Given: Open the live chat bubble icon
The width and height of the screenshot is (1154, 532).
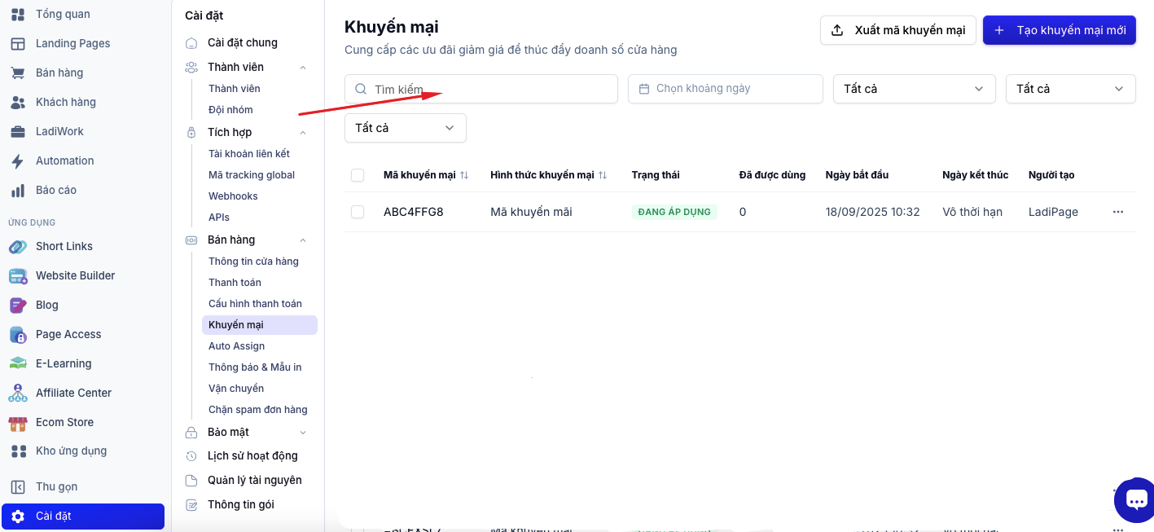Looking at the screenshot, I should 1136,500.
